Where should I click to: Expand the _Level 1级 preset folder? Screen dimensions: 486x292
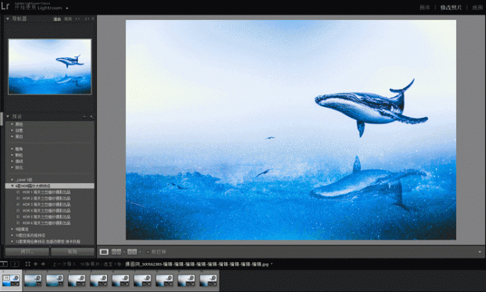(12, 180)
